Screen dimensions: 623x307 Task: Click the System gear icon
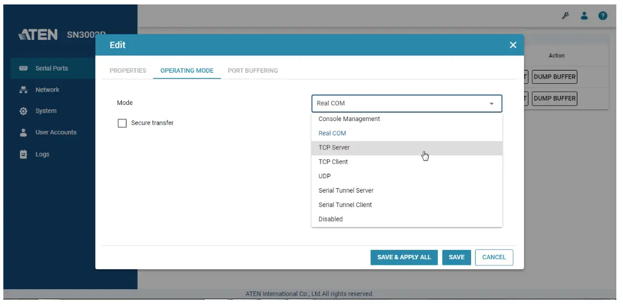tap(23, 111)
